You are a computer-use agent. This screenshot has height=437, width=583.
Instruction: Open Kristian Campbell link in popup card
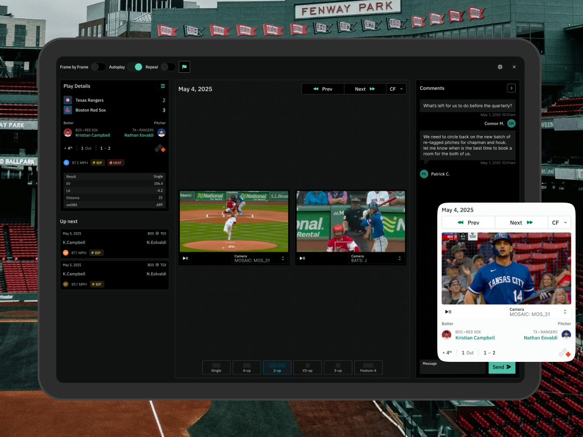[x=475, y=338]
